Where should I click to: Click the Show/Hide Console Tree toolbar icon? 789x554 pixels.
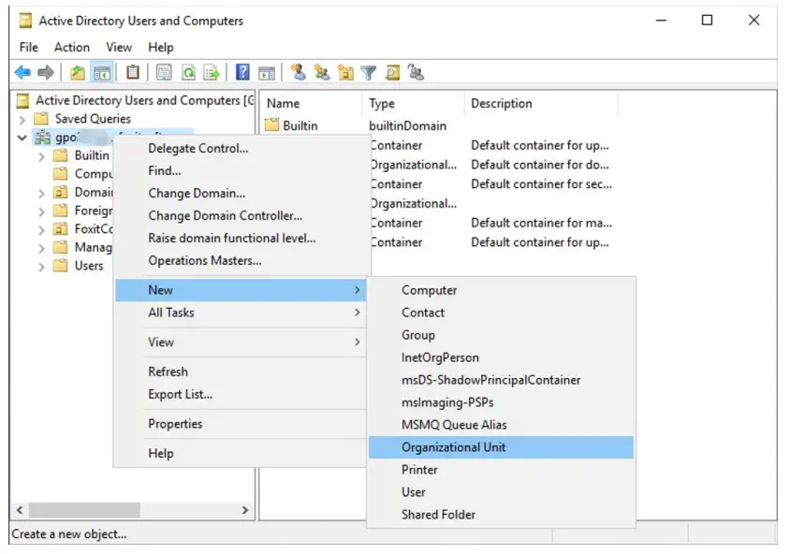(x=105, y=72)
